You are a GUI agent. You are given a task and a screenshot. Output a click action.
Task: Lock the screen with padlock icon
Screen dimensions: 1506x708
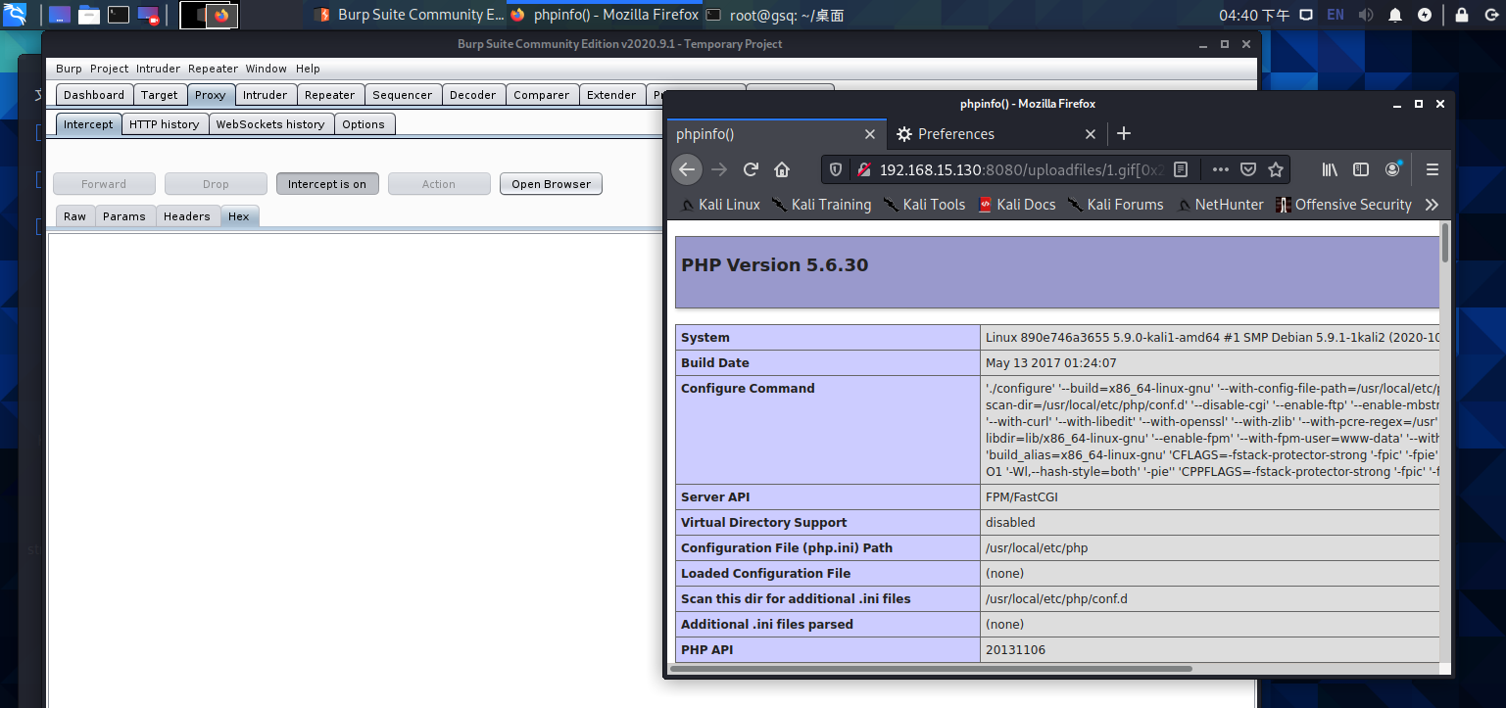[x=1462, y=15]
